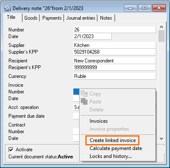Click the Copy icon in context menu
170x168 pixels.
coord(84,94)
